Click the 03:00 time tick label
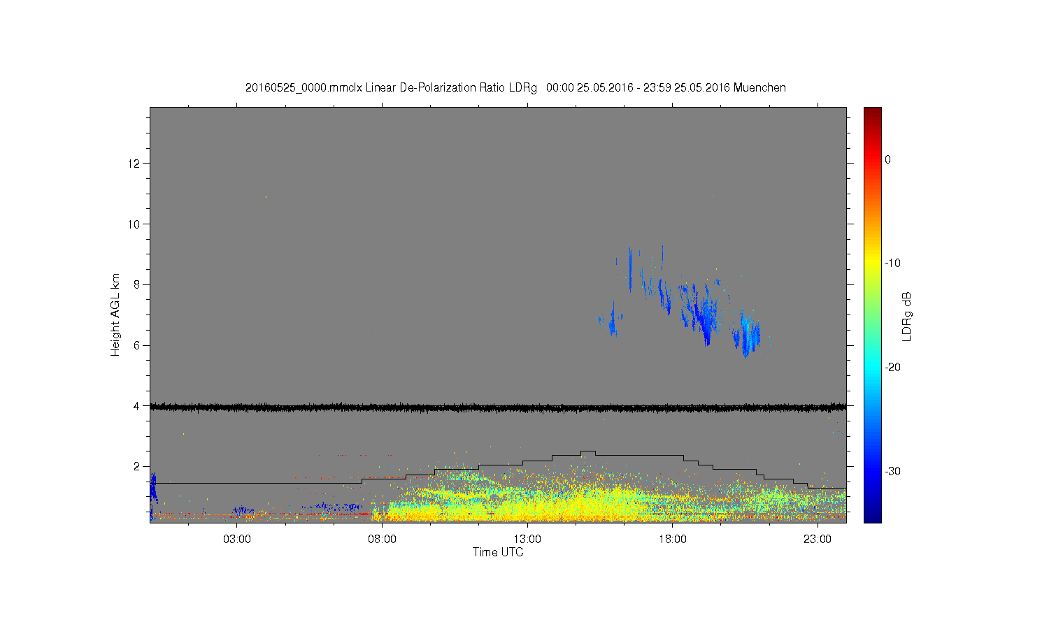The image size is (1049, 629). point(237,539)
